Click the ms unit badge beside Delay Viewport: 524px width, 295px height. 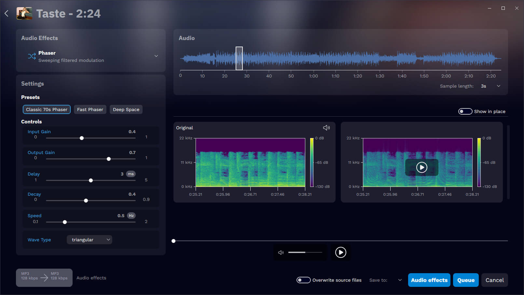point(131,174)
